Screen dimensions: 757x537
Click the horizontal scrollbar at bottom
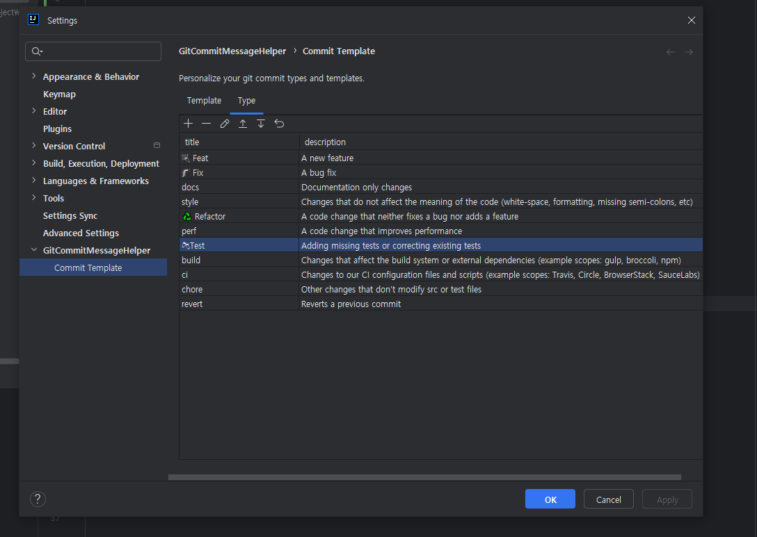click(424, 477)
